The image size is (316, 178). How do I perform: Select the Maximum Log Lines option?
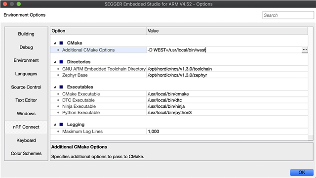(x=82, y=132)
